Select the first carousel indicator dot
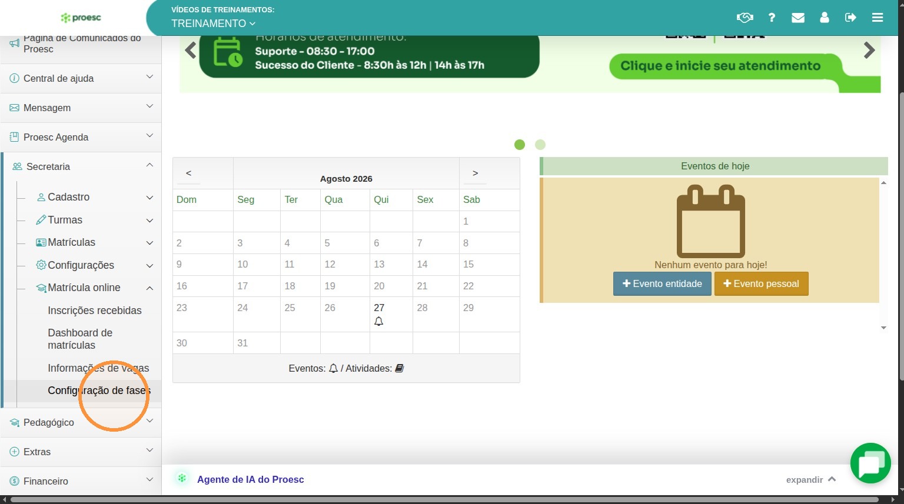904x504 pixels. [x=520, y=145]
